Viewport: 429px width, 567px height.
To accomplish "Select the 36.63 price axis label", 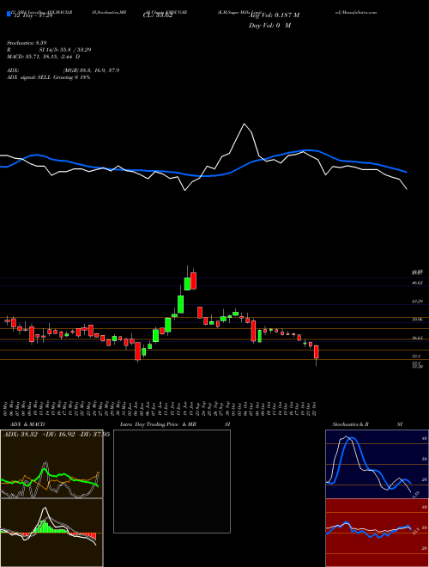I will coord(418,338).
